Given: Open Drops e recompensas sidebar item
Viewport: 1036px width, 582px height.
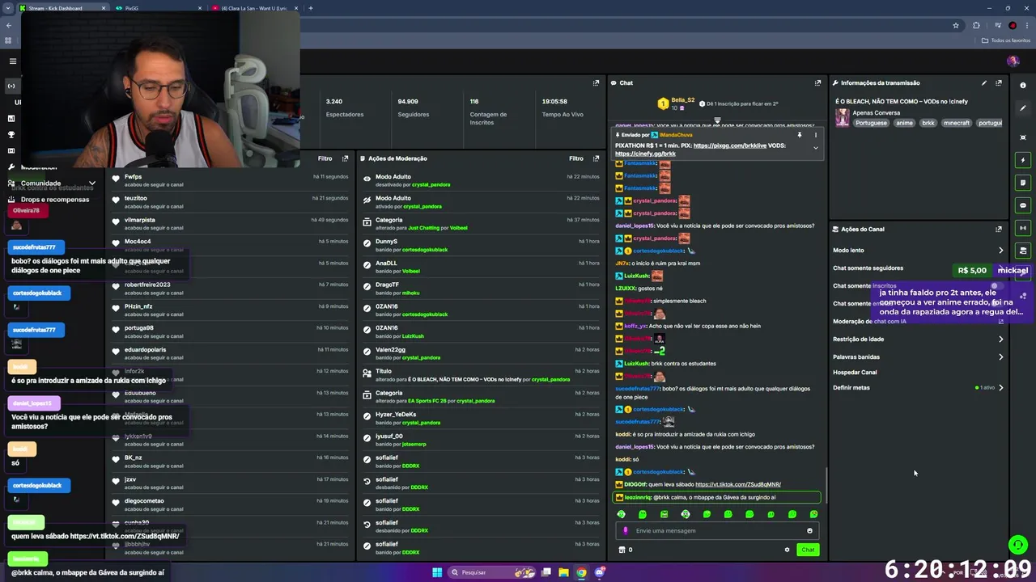Looking at the screenshot, I should [x=54, y=200].
